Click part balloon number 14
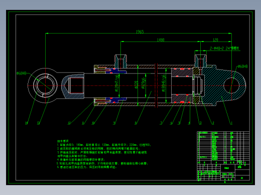 pyautogui.click(x=27, y=123)
